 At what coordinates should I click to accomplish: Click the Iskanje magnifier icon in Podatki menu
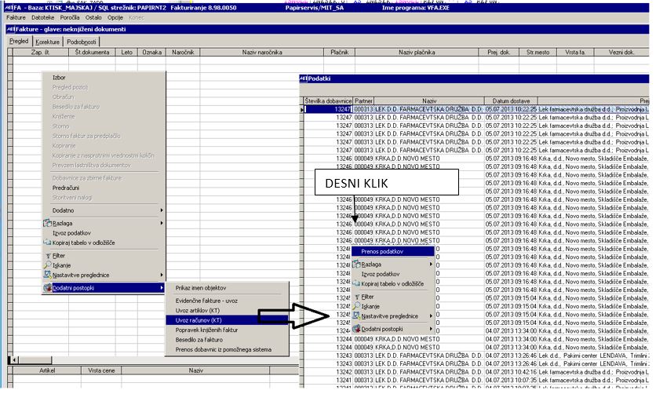coord(356,306)
